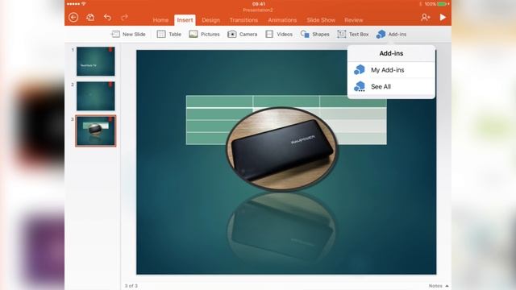516x290 pixels.
Task: Open the Review tab
Action: pyautogui.click(x=353, y=20)
